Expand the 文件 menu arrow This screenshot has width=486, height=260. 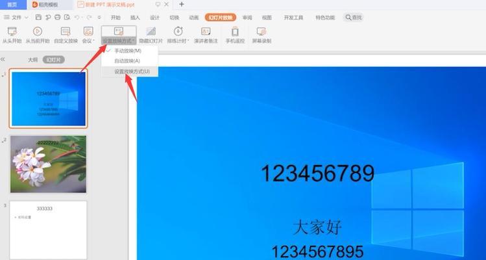27,18
